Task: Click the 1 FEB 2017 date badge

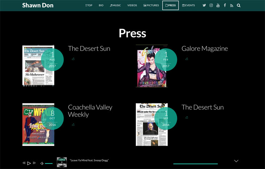Action: click(166, 59)
